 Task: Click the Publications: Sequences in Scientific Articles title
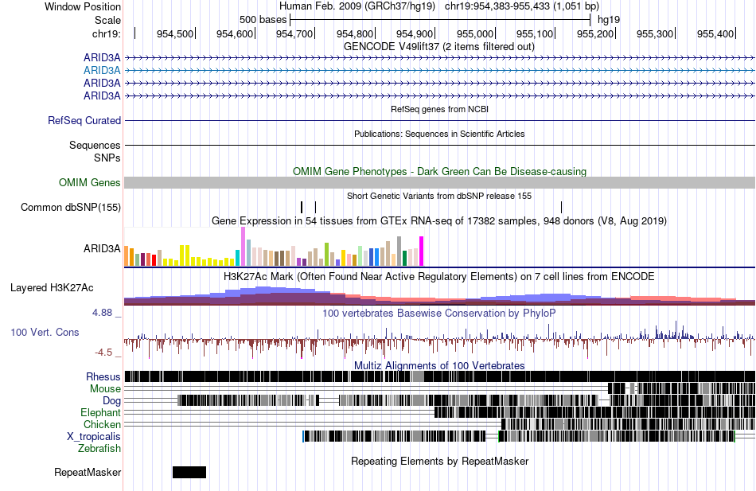pos(439,134)
